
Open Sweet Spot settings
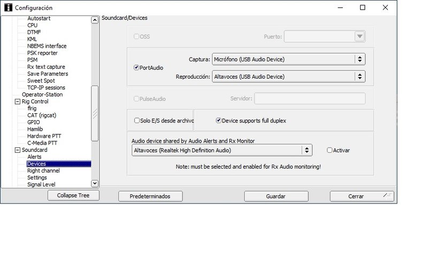(x=41, y=81)
